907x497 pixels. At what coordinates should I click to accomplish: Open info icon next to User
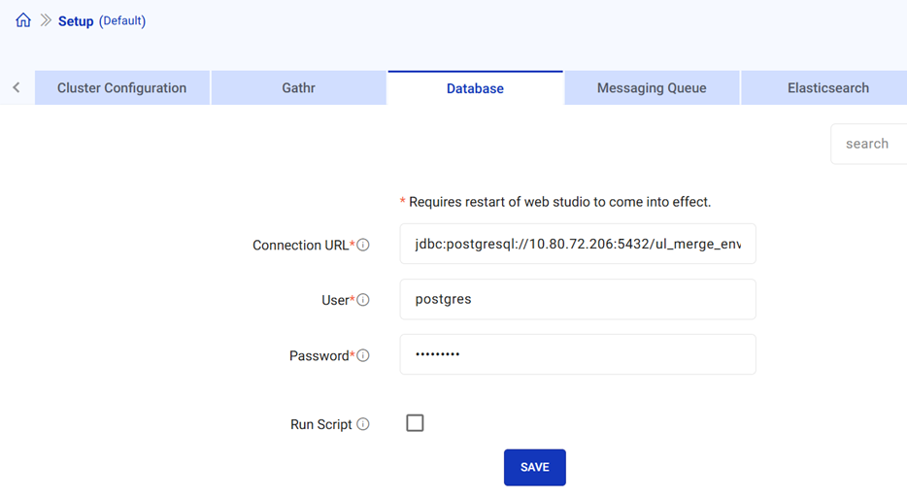[x=362, y=300]
